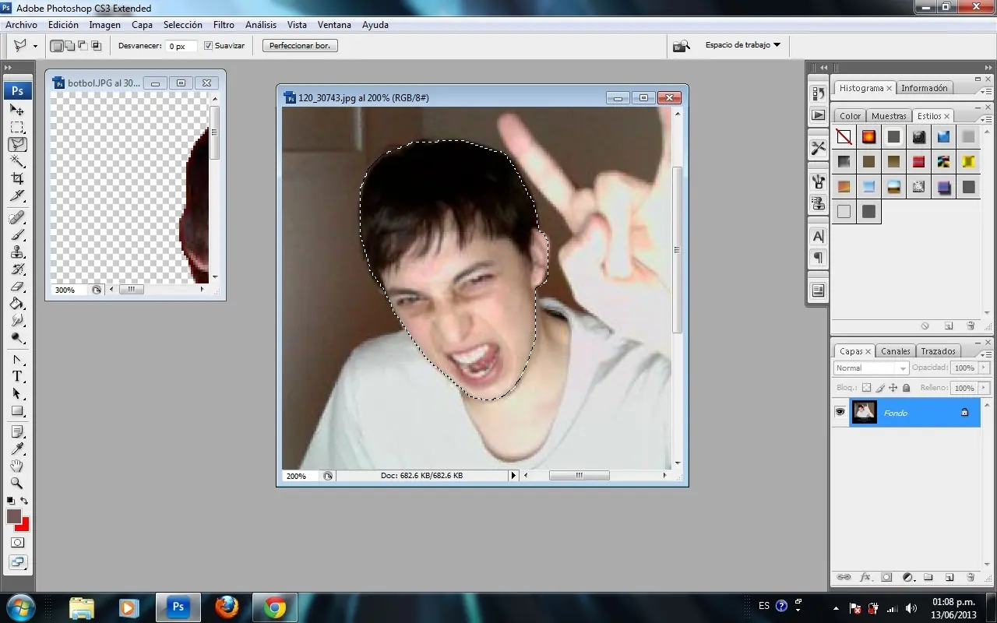Screen dimensions: 997x623
Task: Select the Move tool
Action: pos(17,111)
